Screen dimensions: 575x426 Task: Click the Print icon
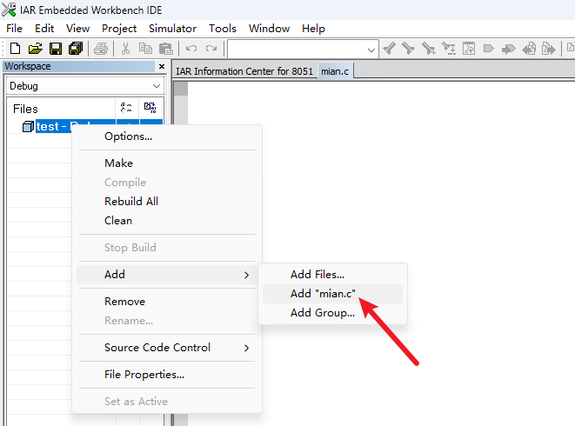pyautogui.click(x=101, y=49)
